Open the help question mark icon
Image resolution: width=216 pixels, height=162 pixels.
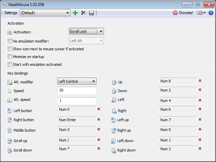[x=211, y=13]
